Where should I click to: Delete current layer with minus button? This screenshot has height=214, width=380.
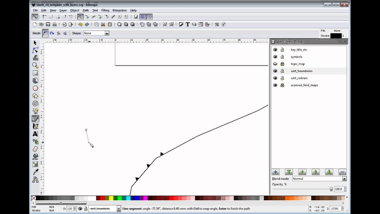[x=343, y=172]
